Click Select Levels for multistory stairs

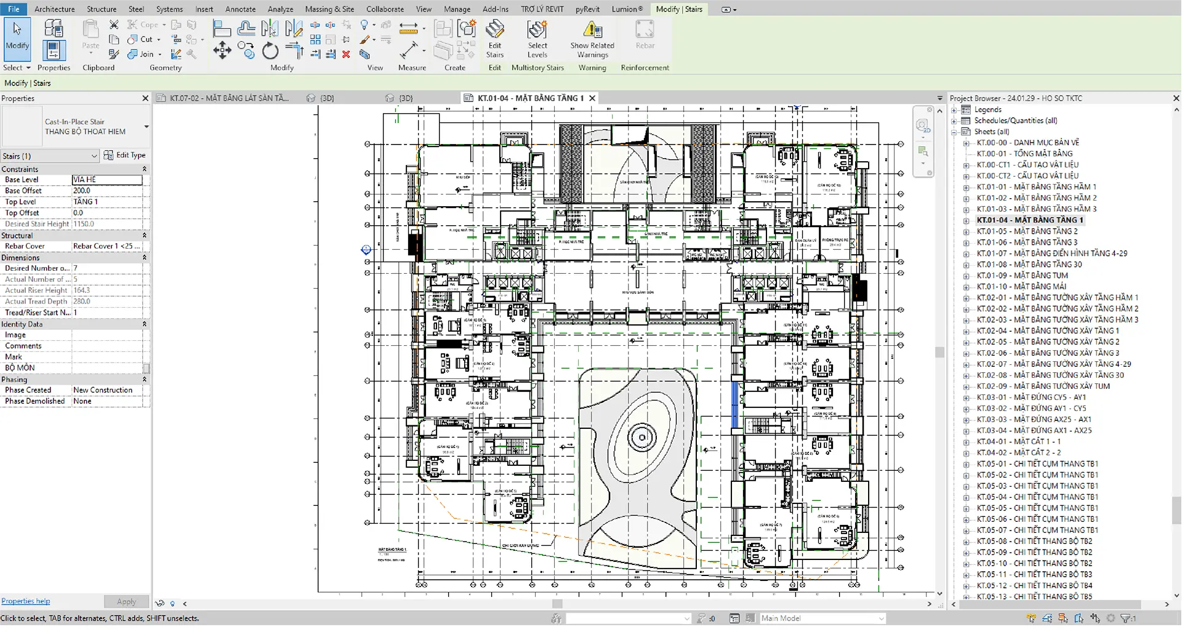click(537, 39)
